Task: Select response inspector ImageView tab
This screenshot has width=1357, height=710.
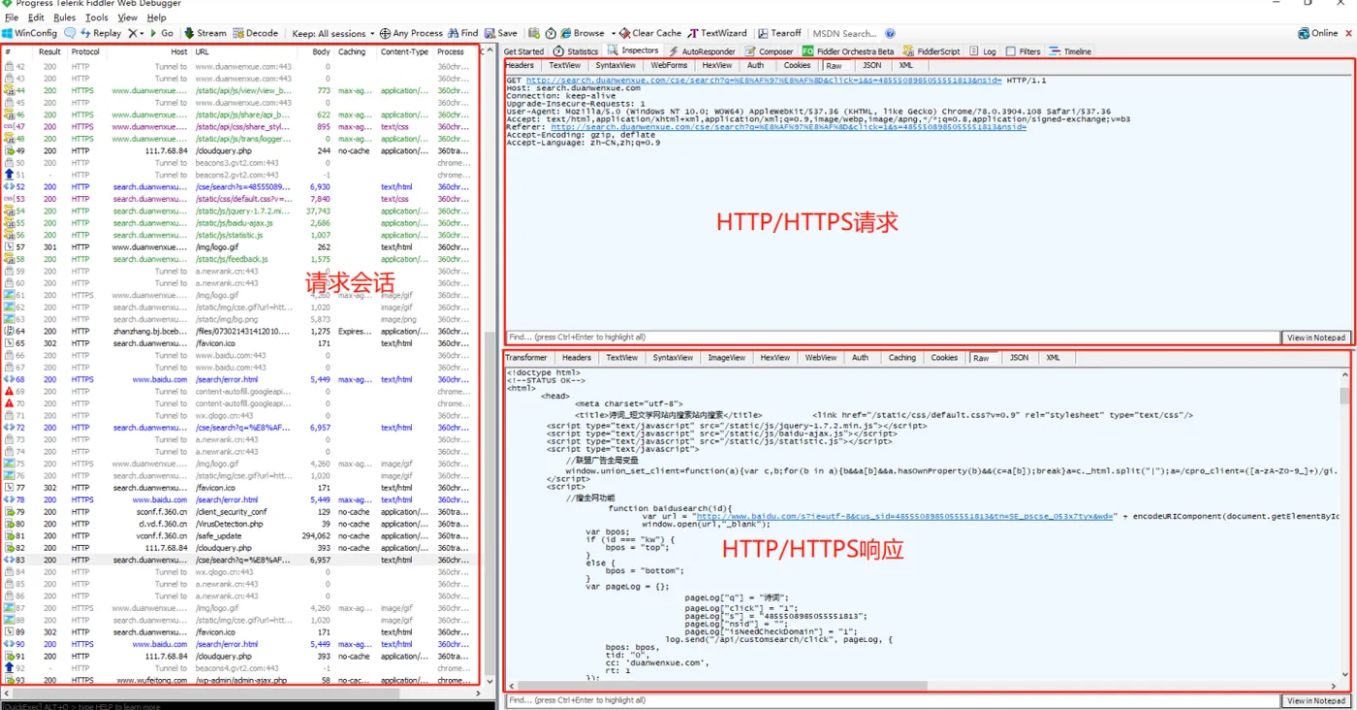Action: [727, 358]
